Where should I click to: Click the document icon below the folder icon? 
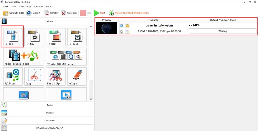coord(128,31)
